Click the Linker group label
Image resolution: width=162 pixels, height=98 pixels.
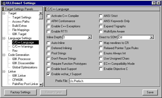point(12,71)
